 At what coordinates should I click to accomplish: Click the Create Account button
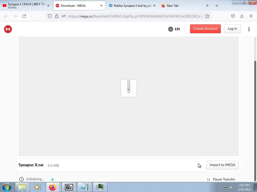pyautogui.click(x=205, y=29)
